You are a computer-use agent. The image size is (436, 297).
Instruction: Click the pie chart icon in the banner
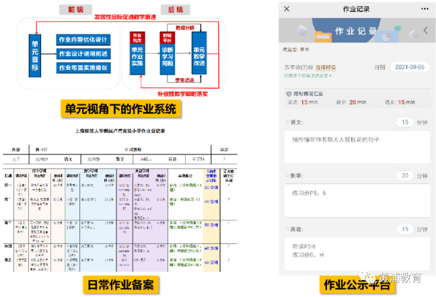coord(386,37)
